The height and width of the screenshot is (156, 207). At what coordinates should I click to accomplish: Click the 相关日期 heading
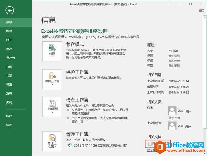click(x=154, y=75)
